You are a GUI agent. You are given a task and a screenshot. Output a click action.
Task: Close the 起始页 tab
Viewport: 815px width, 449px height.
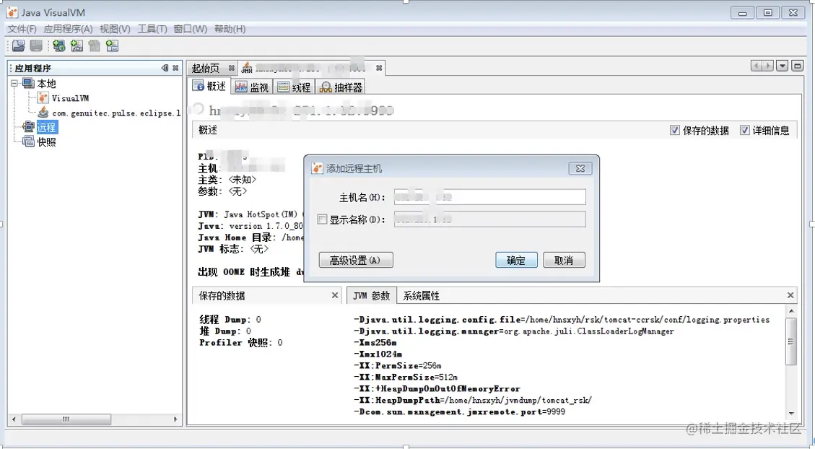[231, 68]
